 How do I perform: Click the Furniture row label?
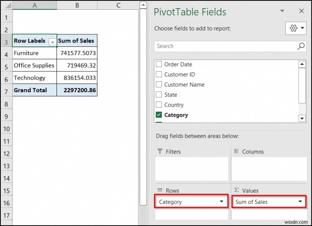25,53
